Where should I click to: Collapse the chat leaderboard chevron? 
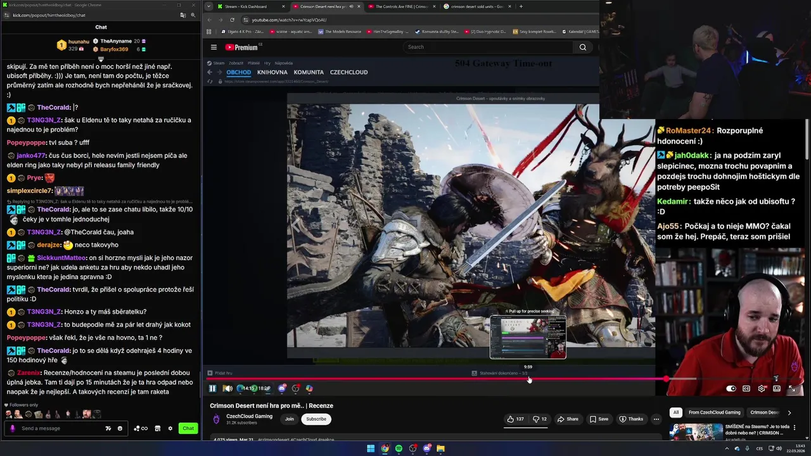click(x=101, y=59)
